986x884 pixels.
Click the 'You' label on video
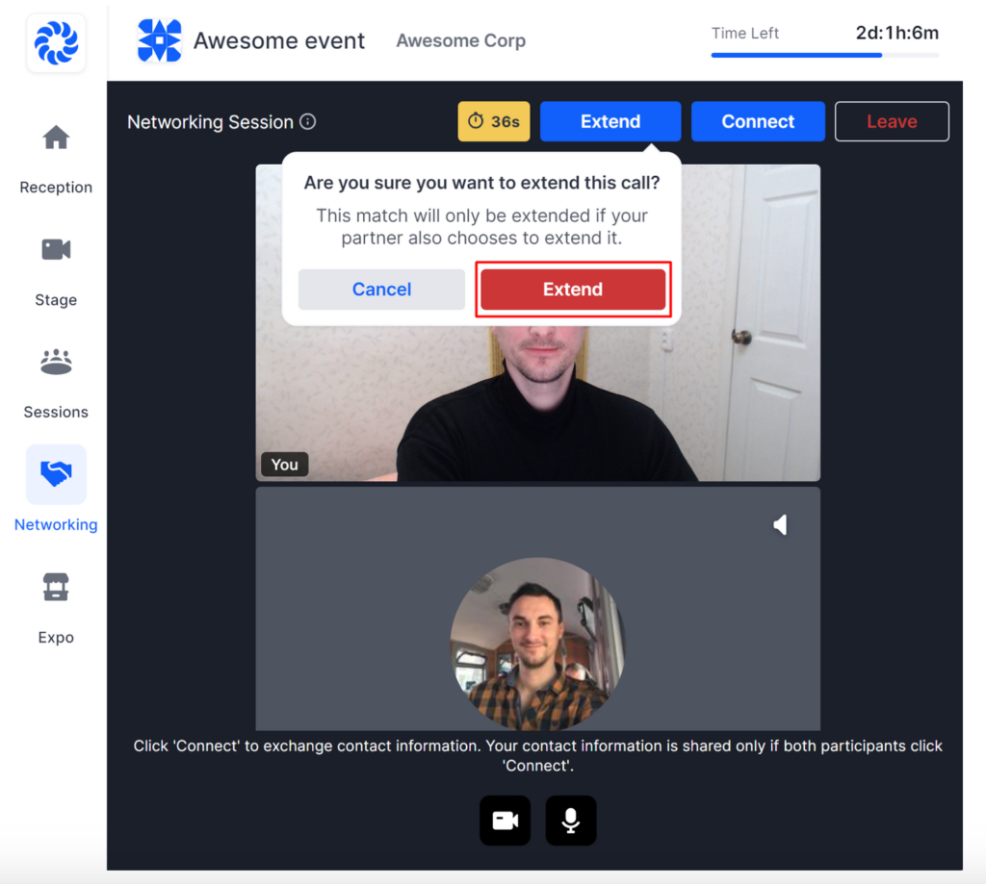(285, 465)
